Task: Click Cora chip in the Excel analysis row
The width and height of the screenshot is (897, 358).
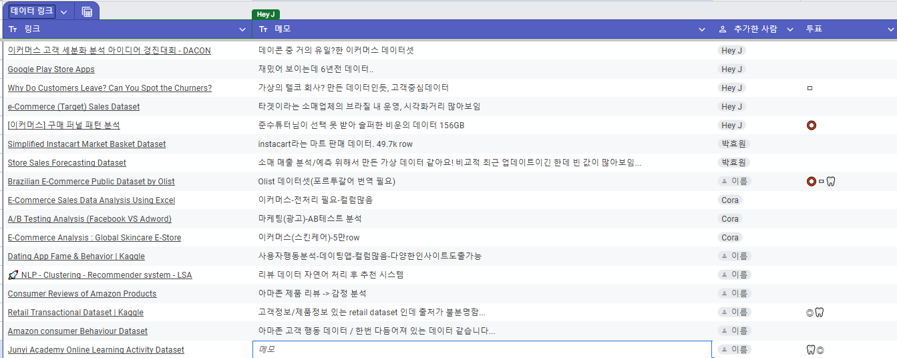Action: (730, 200)
